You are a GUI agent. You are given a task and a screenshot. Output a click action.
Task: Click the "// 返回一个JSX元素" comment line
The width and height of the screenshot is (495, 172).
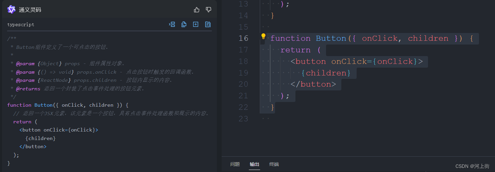pyautogui.click(x=111, y=113)
